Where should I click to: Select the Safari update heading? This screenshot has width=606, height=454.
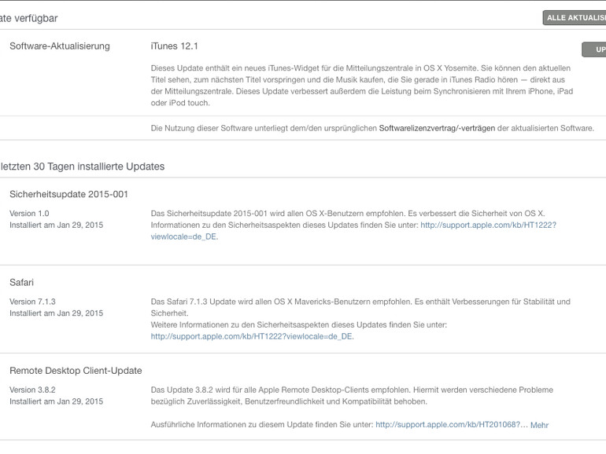pos(22,282)
